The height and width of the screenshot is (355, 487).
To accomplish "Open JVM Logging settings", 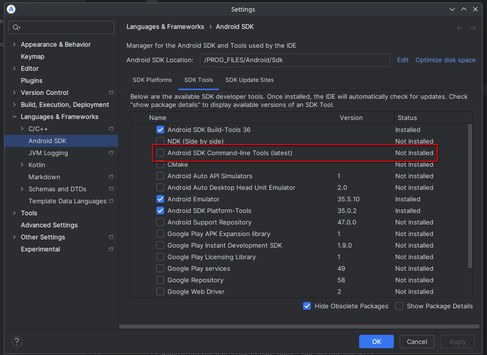I will coord(48,153).
